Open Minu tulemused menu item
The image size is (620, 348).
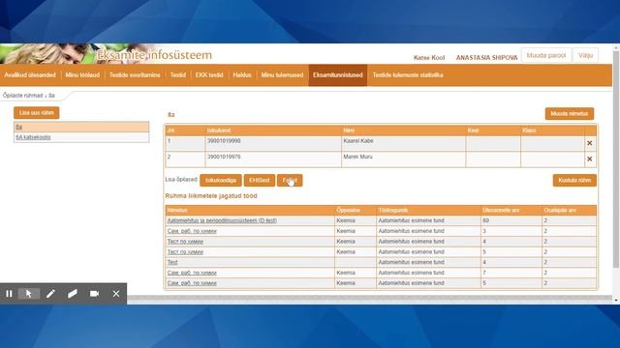282,75
